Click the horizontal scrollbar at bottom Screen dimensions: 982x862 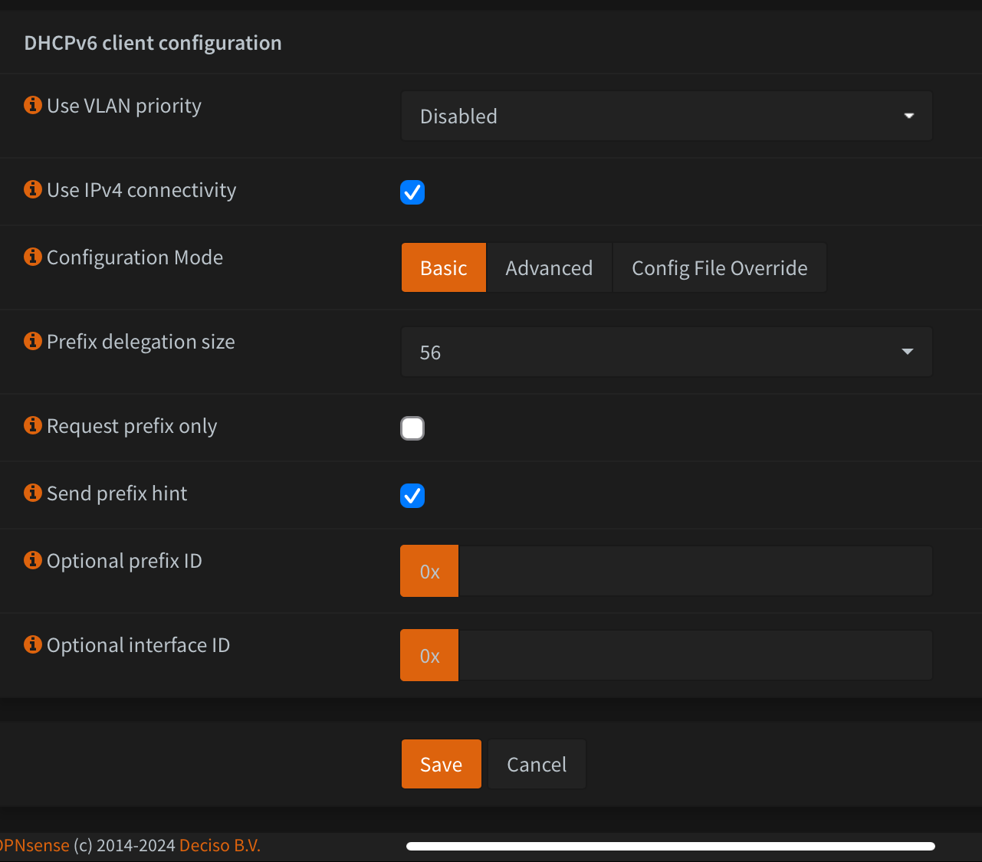pos(671,846)
